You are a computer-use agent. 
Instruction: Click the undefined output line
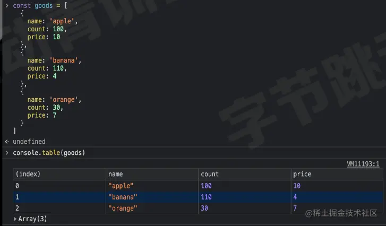pos(29,142)
